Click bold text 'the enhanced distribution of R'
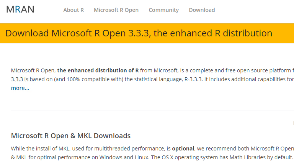The image size is (294, 165). pyautogui.click(x=98, y=70)
